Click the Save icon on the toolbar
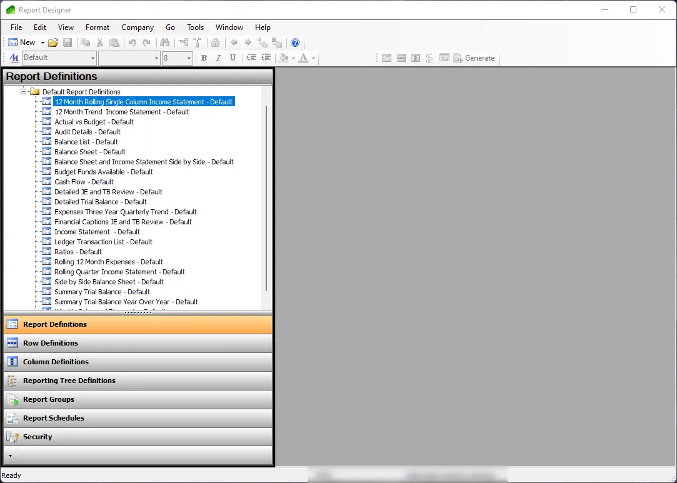 69,42
